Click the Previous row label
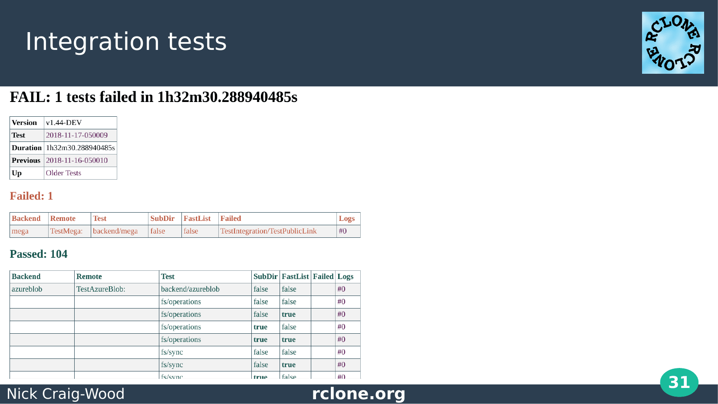Screen dimensions: 718x404 click(x=26, y=161)
